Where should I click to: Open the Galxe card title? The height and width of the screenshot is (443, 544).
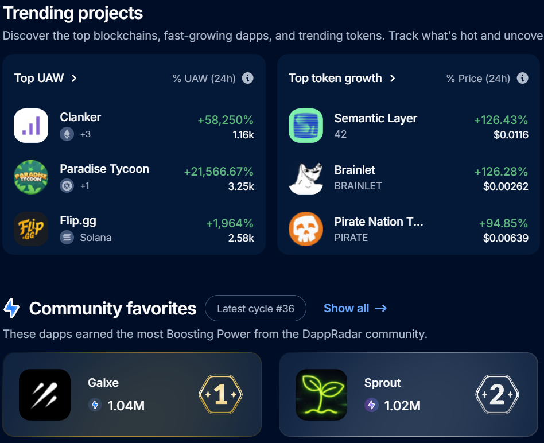click(x=103, y=383)
